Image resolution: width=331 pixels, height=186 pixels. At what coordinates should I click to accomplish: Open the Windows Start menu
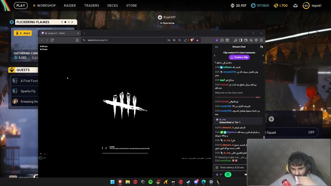point(112,182)
